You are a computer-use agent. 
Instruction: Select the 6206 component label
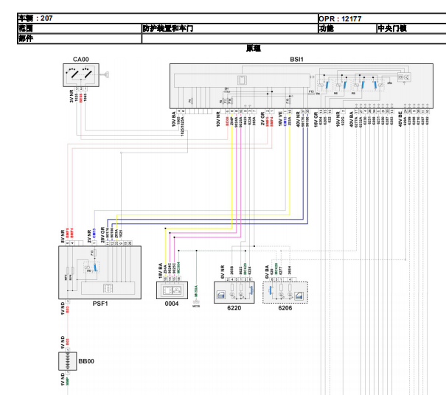285,308
